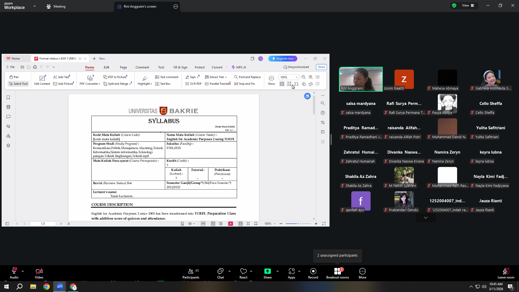519x292 pixels.
Task: Switch to the Convert tab in WPS
Action: pyautogui.click(x=217, y=67)
